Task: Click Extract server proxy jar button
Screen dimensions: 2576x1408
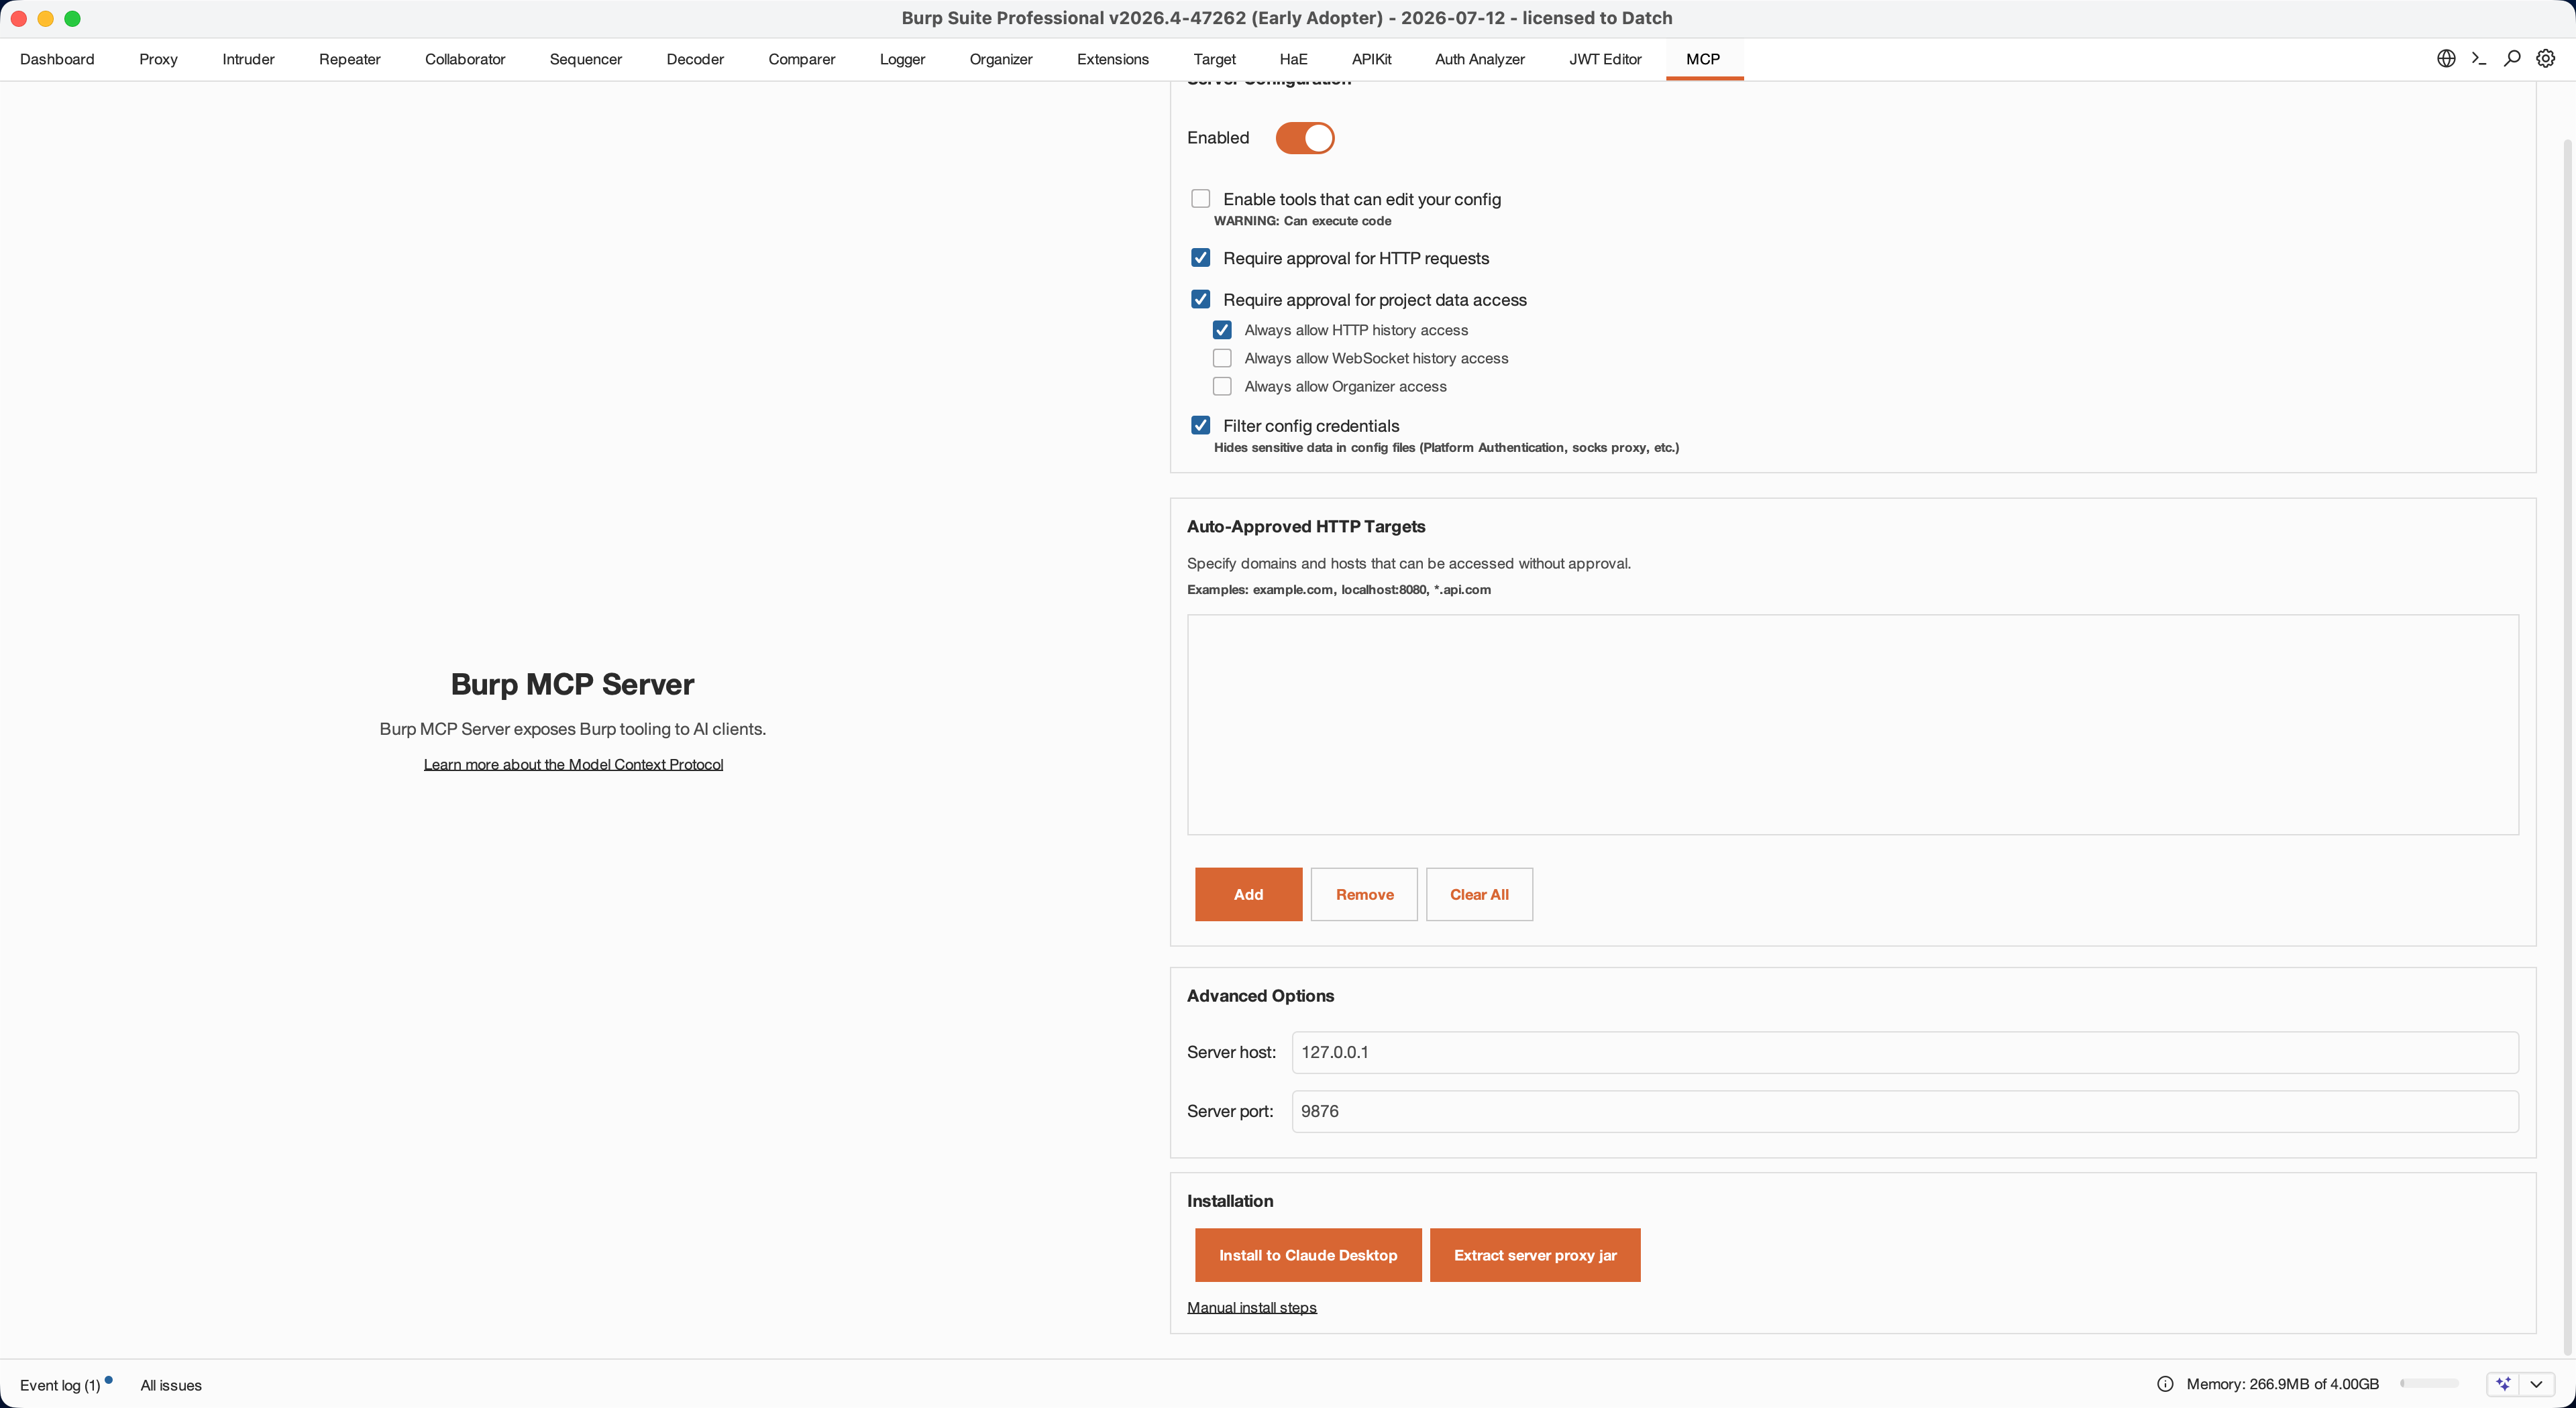Action: [1535, 1255]
